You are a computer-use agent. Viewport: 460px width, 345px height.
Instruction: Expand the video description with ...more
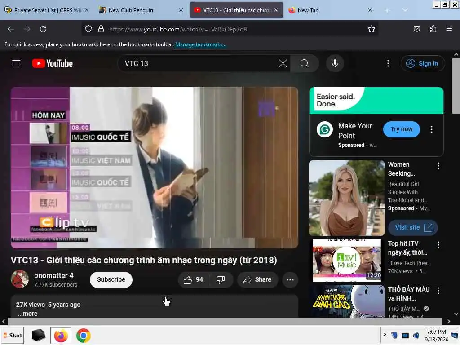point(27,314)
